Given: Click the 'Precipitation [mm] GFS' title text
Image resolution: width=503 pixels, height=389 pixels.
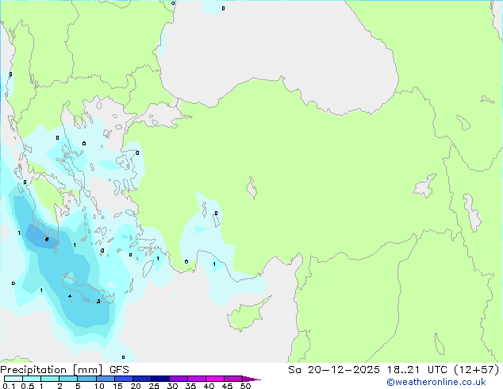Looking at the screenshot, I should (x=64, y=370).
